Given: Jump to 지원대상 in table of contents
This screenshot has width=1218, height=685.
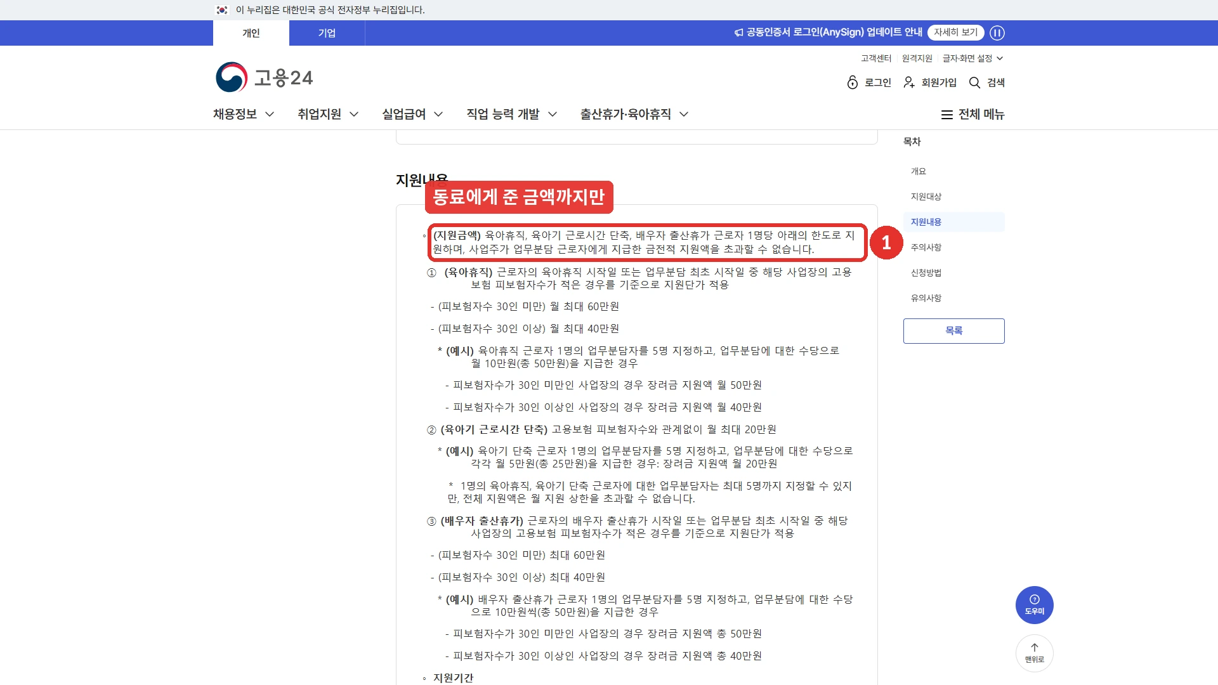Looking at the screenshot, I should [926, 197].
